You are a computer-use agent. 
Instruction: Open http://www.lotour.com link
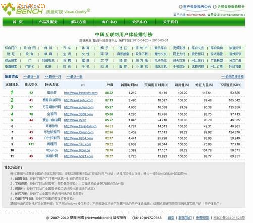click(79, 132)
